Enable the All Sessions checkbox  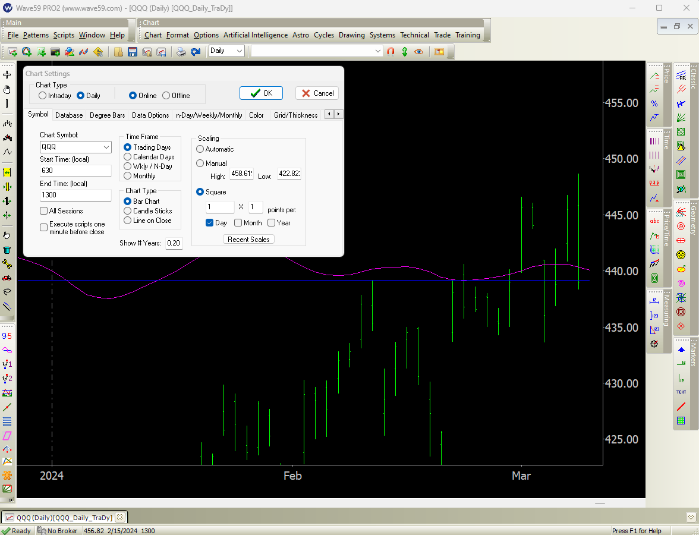pyautogui.click(x=44, y=211)
